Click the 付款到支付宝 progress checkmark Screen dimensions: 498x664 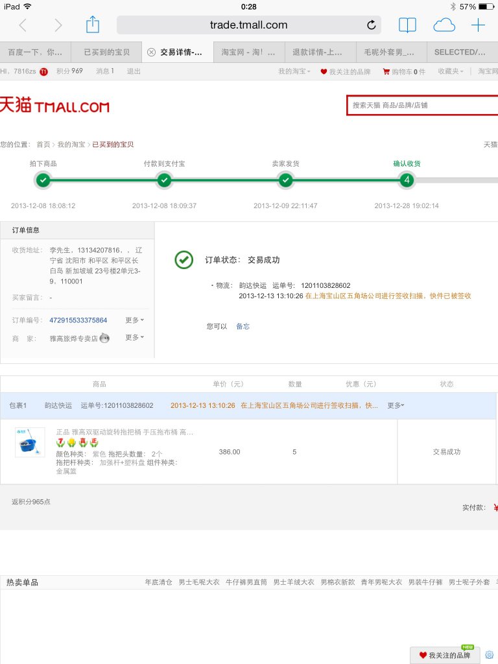(x=164, y=180)
